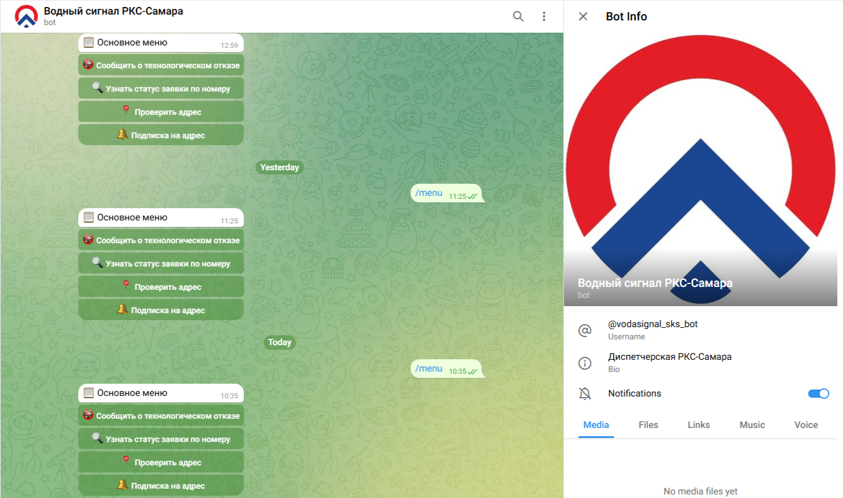Click the bot avatar in chat header
This screenshot has height=498, width=843.
pos(26,16)
